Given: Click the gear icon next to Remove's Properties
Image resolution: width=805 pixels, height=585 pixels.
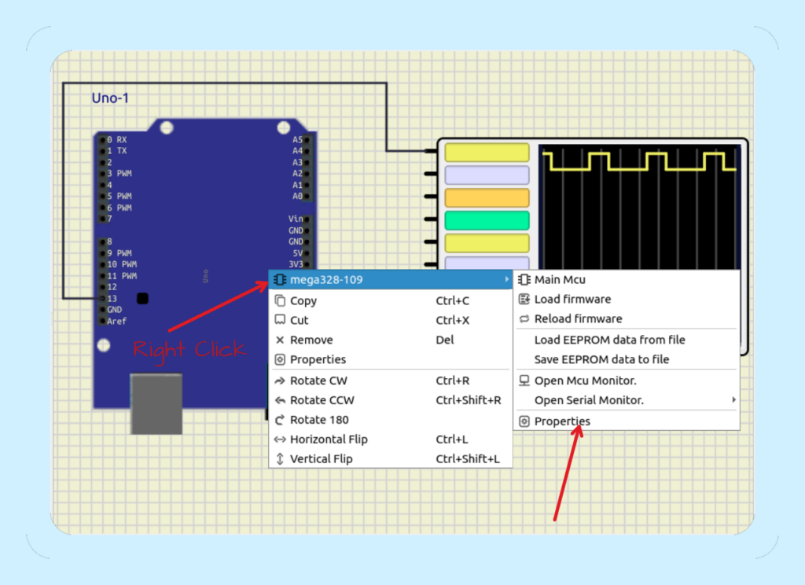Looking at the screenshot, I should [280, 359].
